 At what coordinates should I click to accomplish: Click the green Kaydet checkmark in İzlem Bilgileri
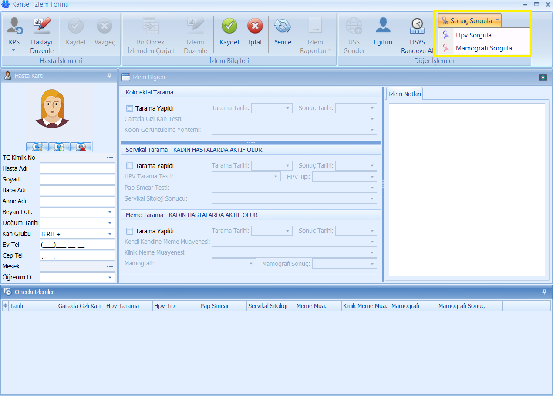(229, 27)
